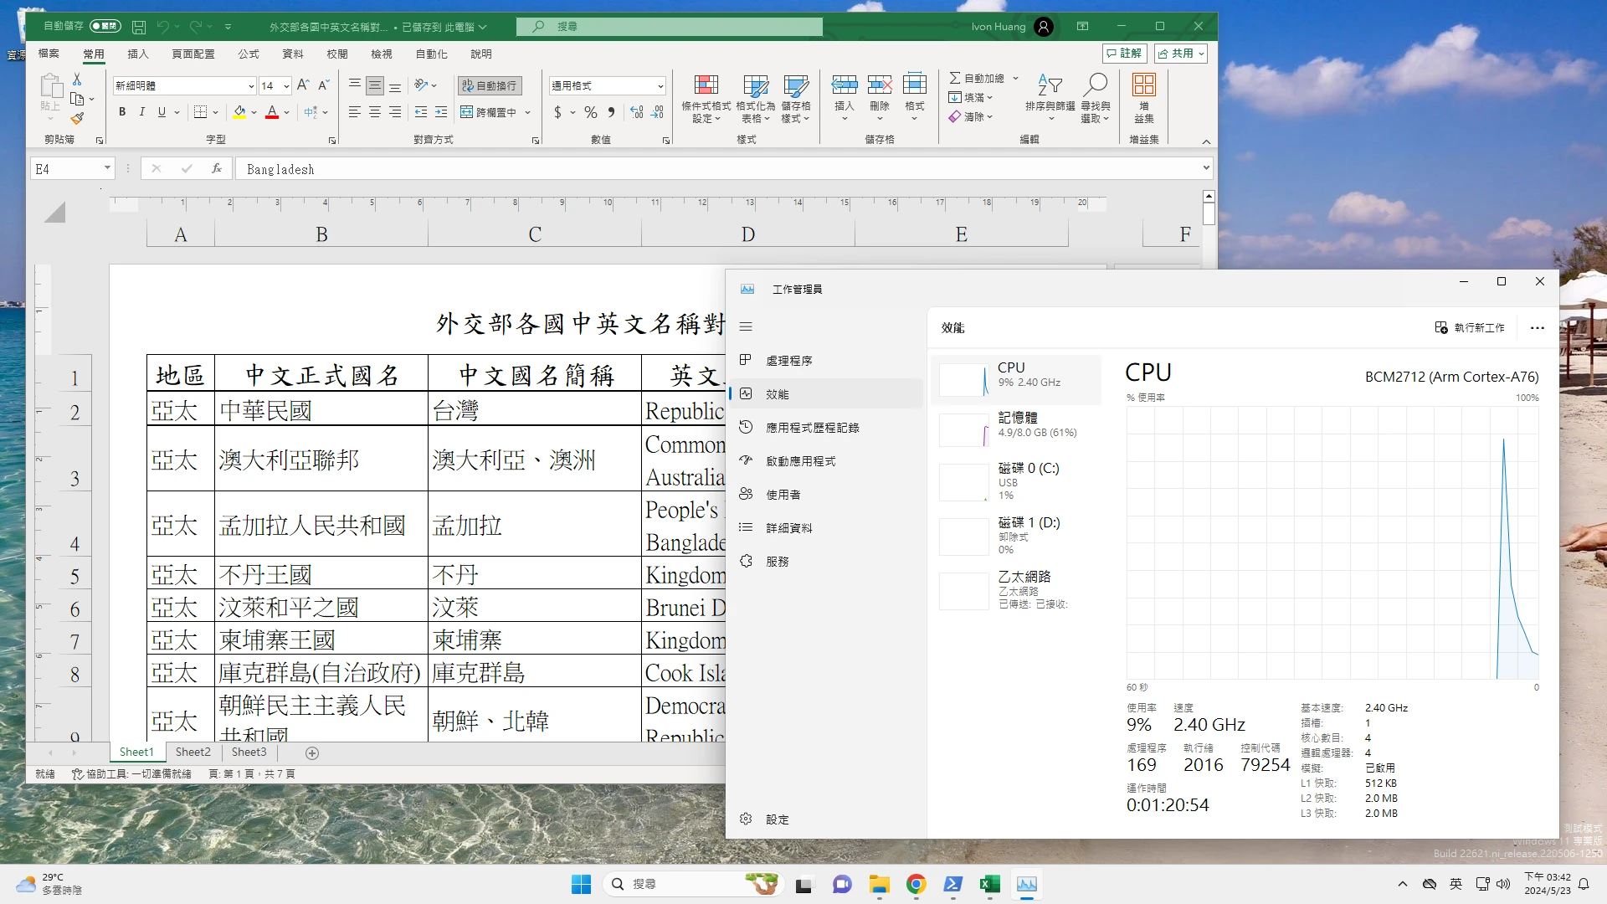Click Run new task button

tap(1470, 328)
